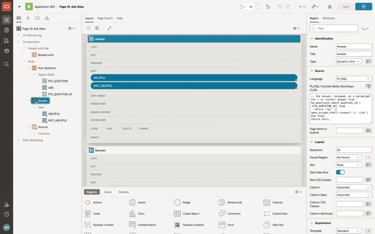Open the Utilities wrench menu
This screenshot has width=375, height=234.
pos(315,7)
